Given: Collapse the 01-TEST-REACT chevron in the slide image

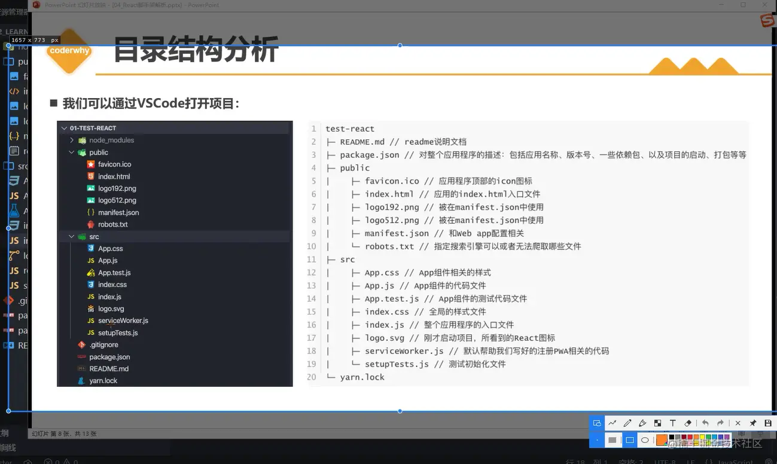Looking at the screenshot, I should point(63,128).
